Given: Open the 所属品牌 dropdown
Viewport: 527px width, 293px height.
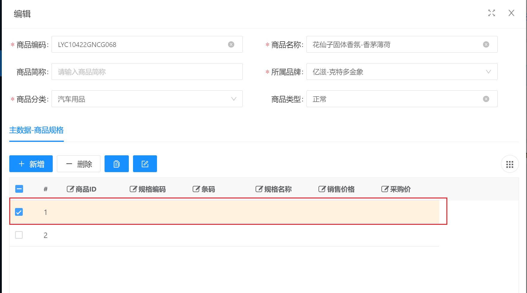Looking at the screenshot, I should pos(402,72).
